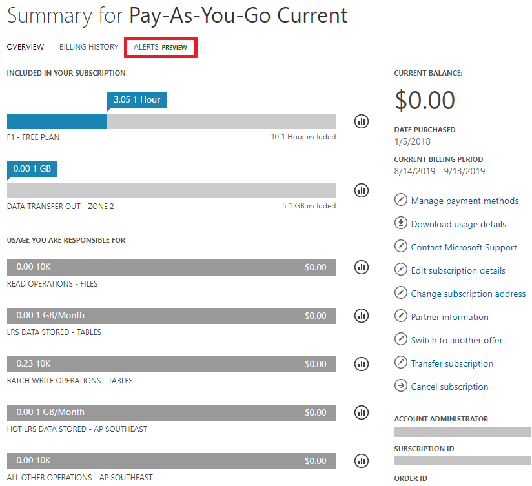Viewport: 532px width, 486px height.
Task: Click the F1 Free Plan blue progress bar
Action: pos(57,121)
